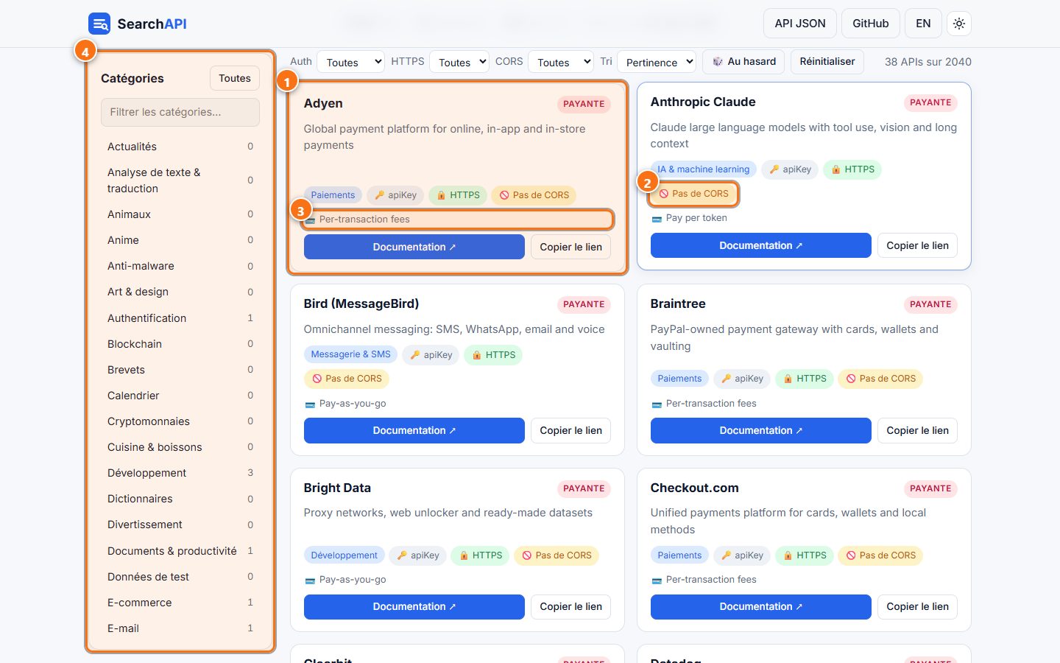The image size is (1060, 663).
Task: Copy the Anthropic Claude link
Action: 917,245
